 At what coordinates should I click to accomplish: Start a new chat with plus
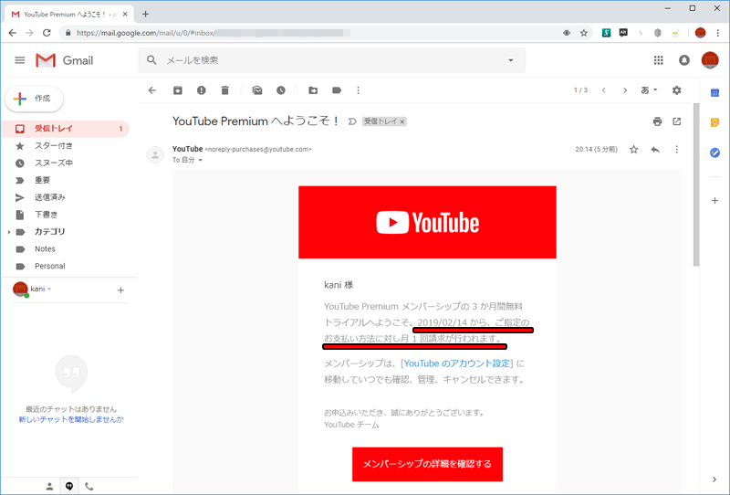(x=120, y=290)
